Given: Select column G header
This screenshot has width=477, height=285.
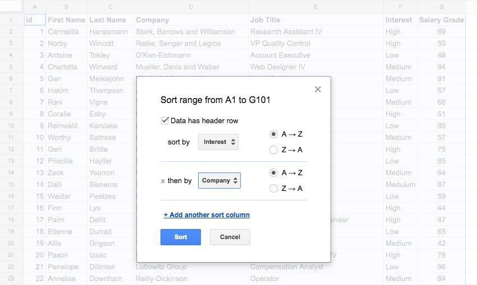Looking at the screenshot, I should tap(442, 7).
